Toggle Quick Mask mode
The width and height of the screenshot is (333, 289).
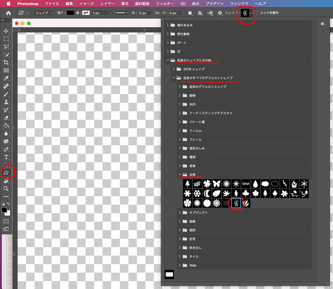(x=6, y=221)
